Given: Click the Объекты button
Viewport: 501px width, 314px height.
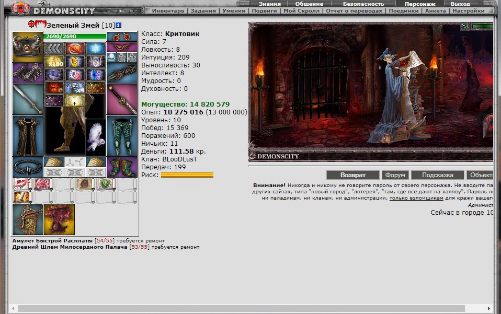Looking at the screenshot, I should [x=480, y=175].
